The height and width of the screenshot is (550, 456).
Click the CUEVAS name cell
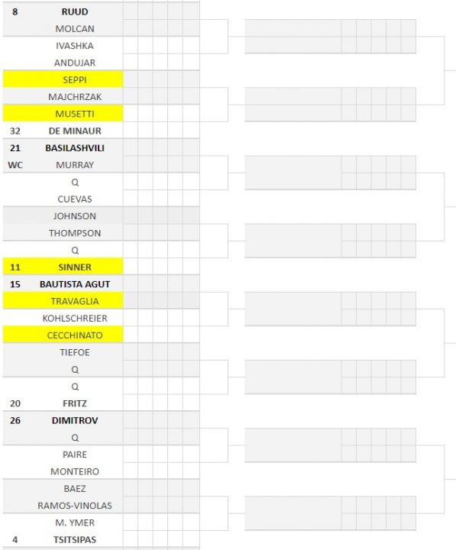75,199
